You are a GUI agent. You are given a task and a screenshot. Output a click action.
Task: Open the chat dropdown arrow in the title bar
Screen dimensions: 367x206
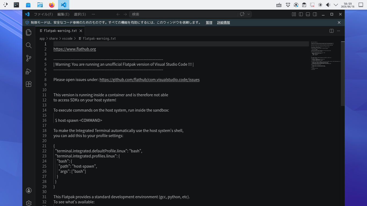coord(249,14)
